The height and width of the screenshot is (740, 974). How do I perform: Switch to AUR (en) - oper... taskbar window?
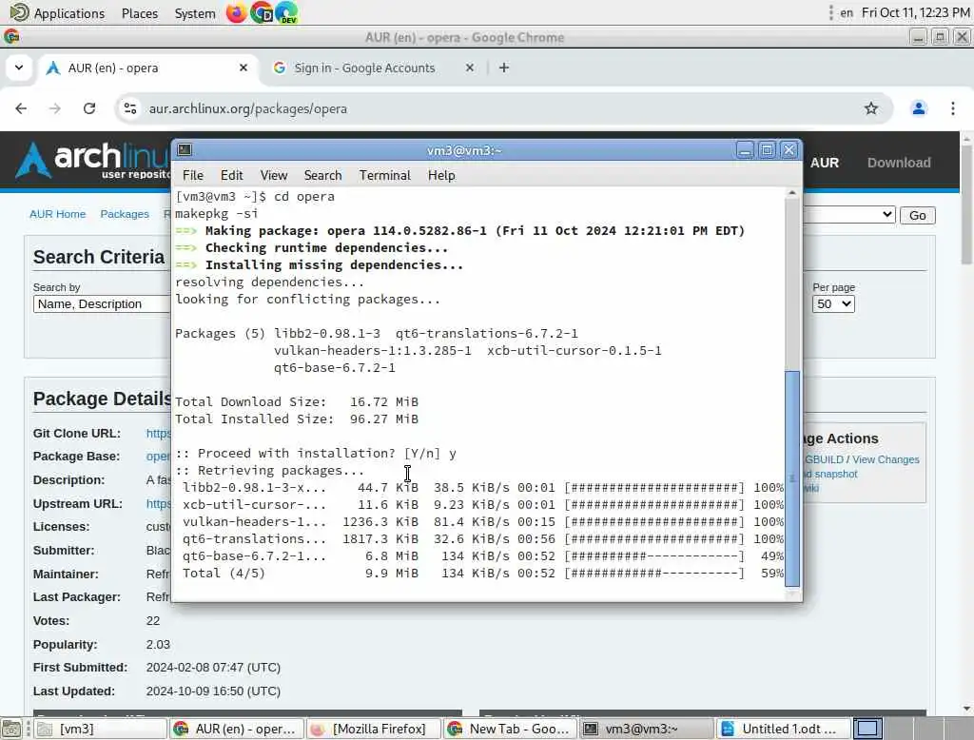(x=237, y=729)
